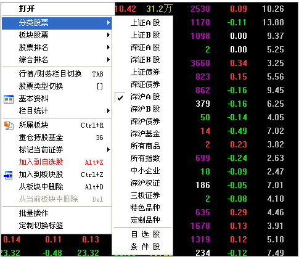Expand the 综合排名 submenu arrow
299x259 pixels.
point(109,60)
